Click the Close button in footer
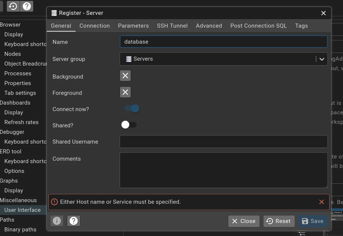 tap(244, 221)
